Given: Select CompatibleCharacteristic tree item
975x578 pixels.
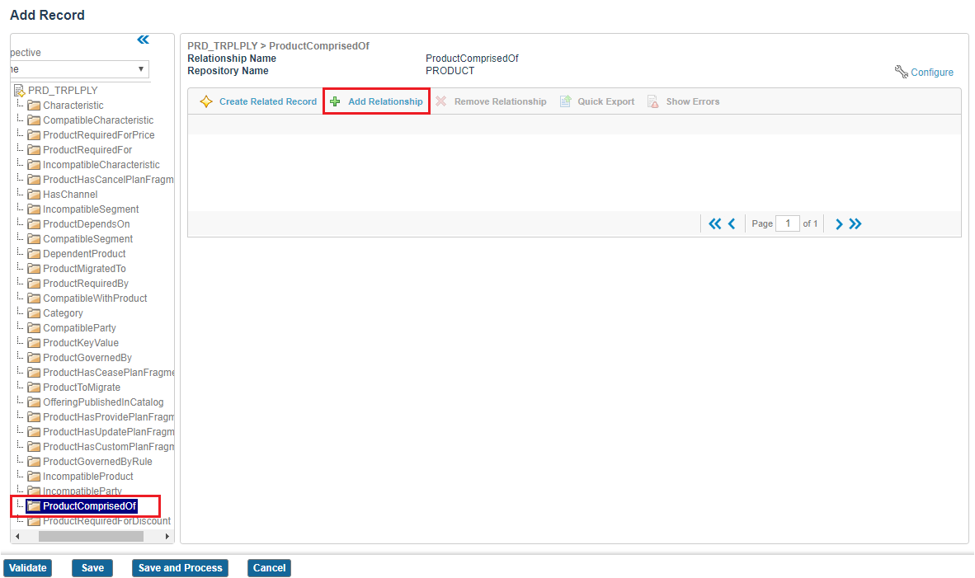Looking at the screenshot, I should pyautogui.click(x=98, y=120).
